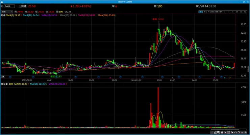The image size is (250, 135).
Task: Select the 月 monthly period tab
Action: [208, 12]
